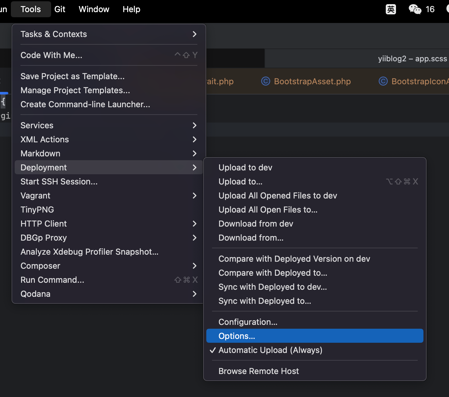The width and height of the screenshot is (449, 397).
Task: Toggle Automatic Upload (Always) option
Action: tap(270, 350)
